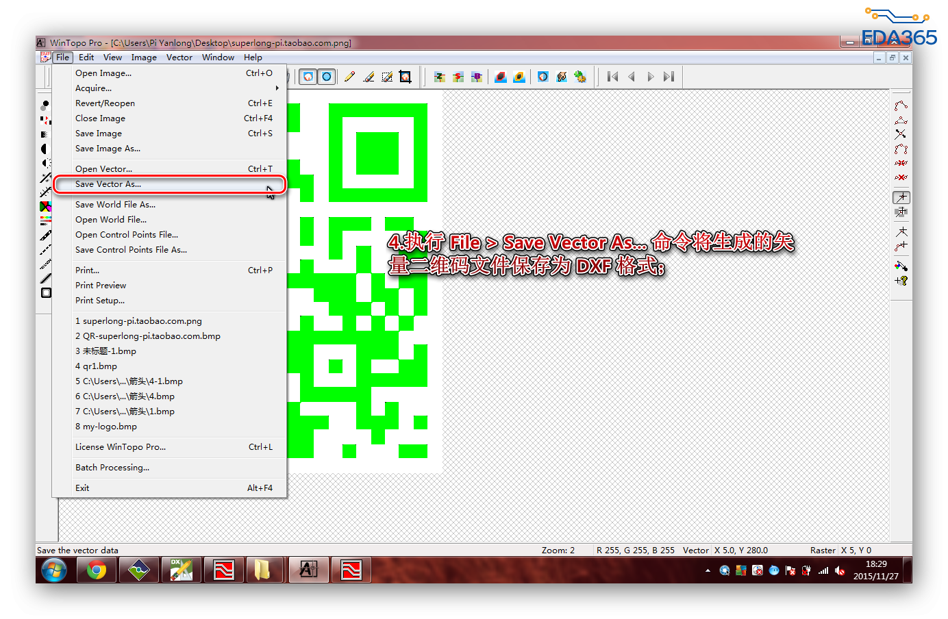
Task: Click the network signal bars in system tray
Action: 823,570
